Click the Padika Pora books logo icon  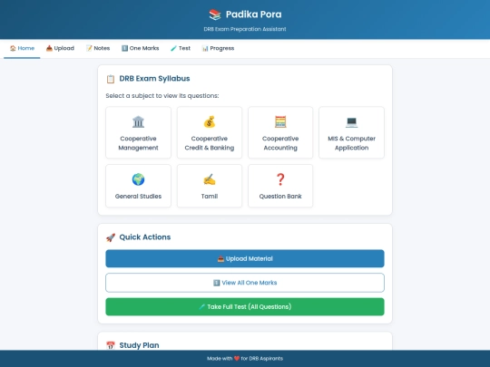point(215,14)
